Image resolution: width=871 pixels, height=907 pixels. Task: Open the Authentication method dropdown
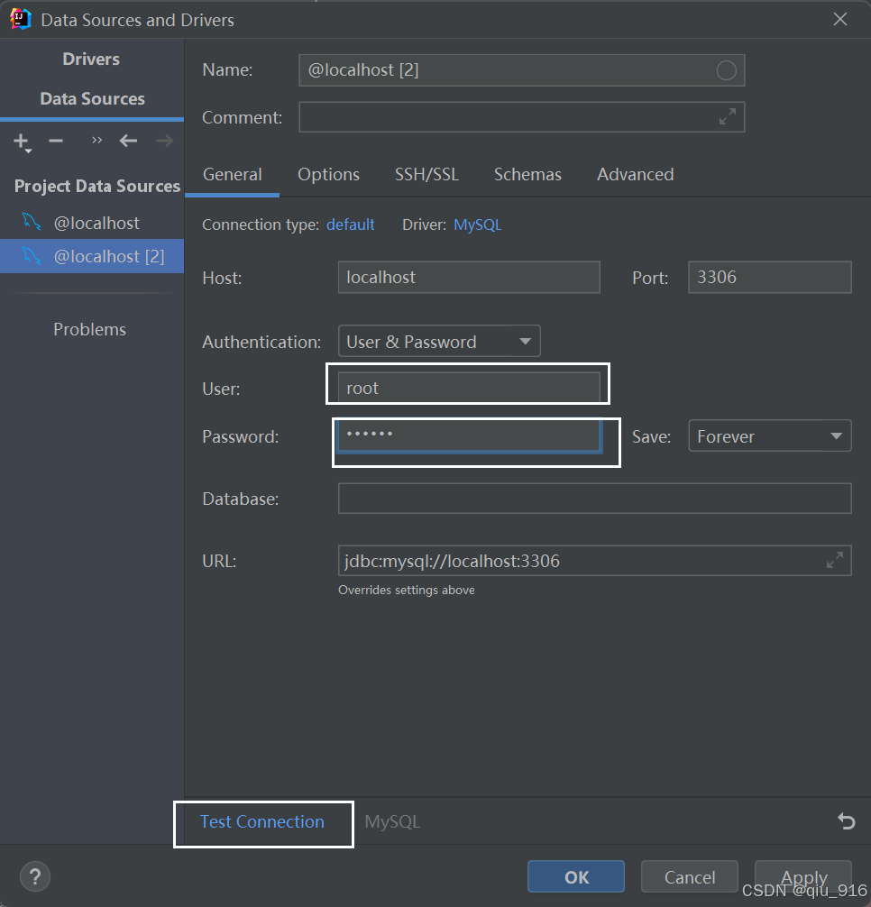[x=438, y=341]
